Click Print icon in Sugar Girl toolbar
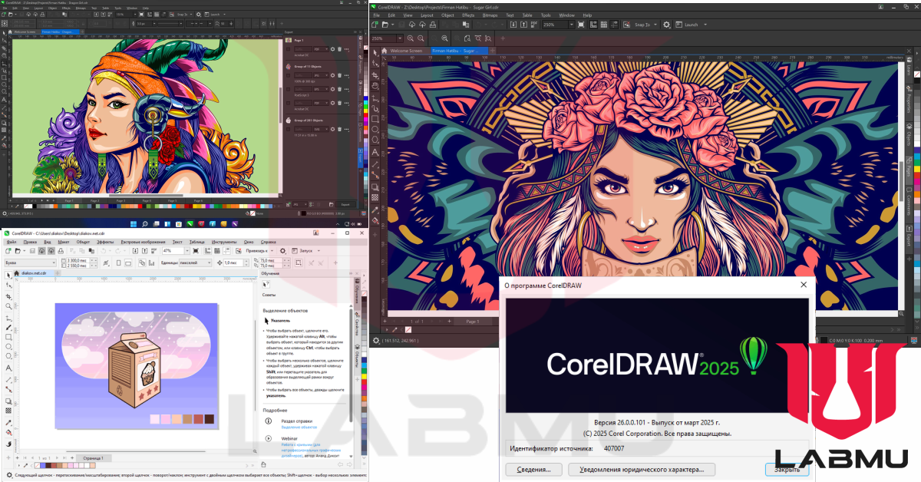 coord(433,25)
